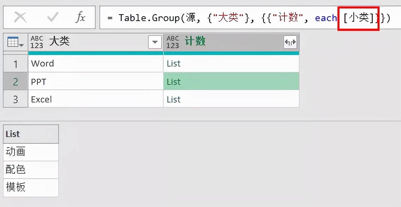401x207 pixels.
Task: Open the List link for Word row
Action: point(174,63)
